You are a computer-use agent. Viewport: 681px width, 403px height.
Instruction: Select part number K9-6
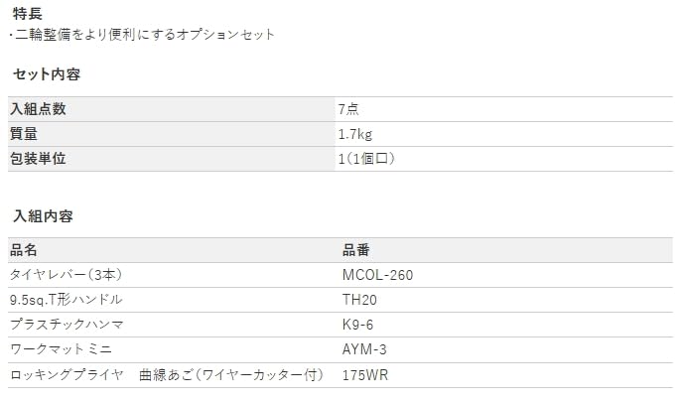click(x=357, y=325)
